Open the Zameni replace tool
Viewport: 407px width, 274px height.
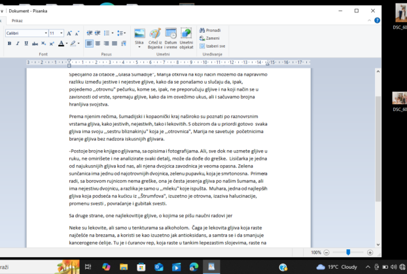(213, 38)
